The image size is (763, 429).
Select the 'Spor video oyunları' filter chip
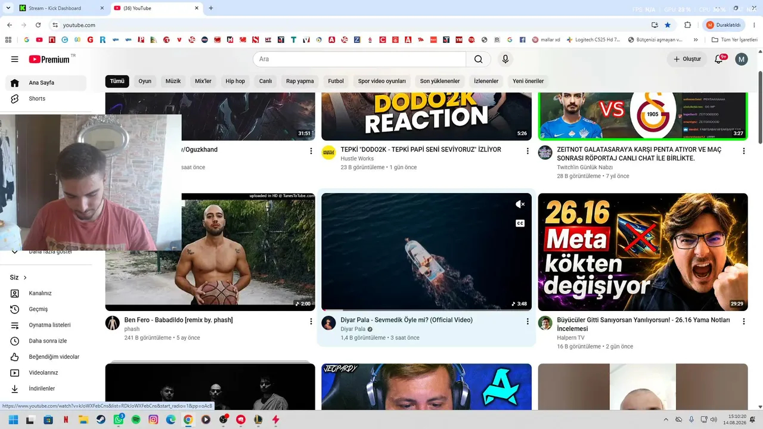(382, 81)
